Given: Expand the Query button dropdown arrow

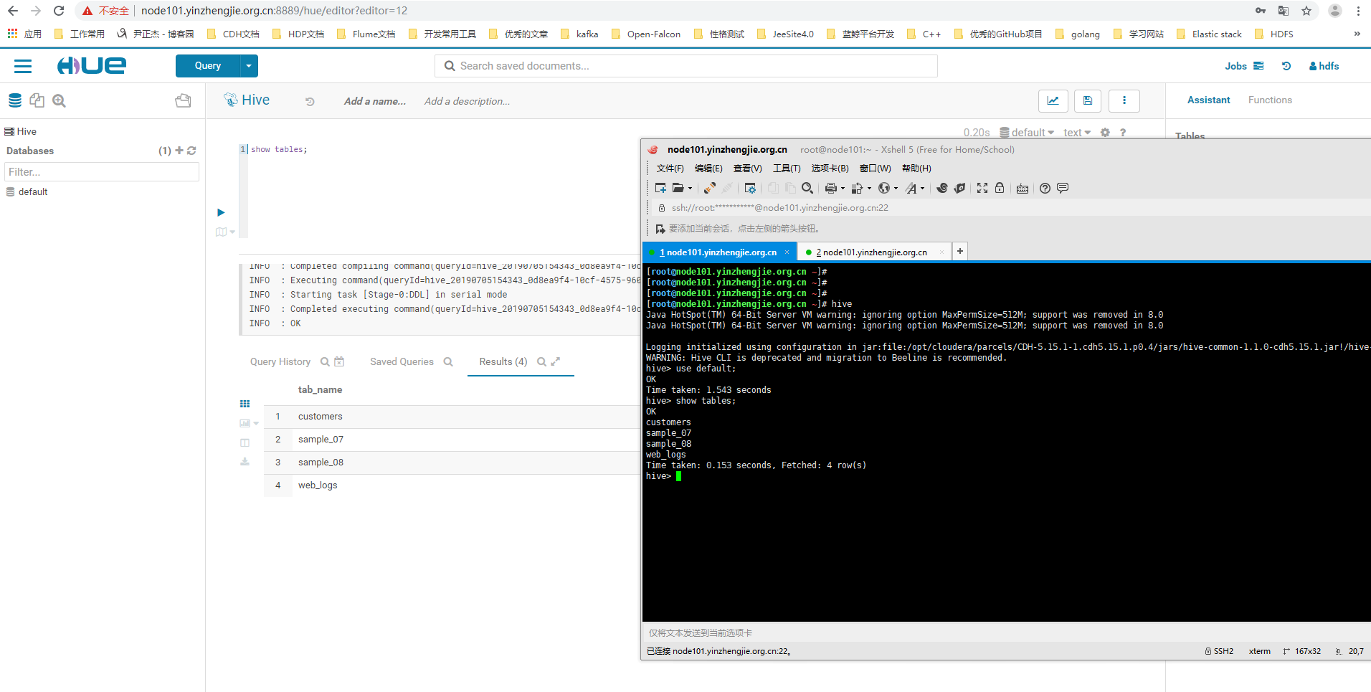Looking at the screenshot, I should (248, 65).
